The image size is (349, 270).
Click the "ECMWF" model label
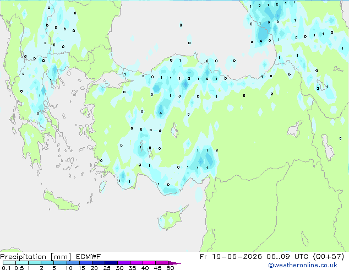click(88, 257)
